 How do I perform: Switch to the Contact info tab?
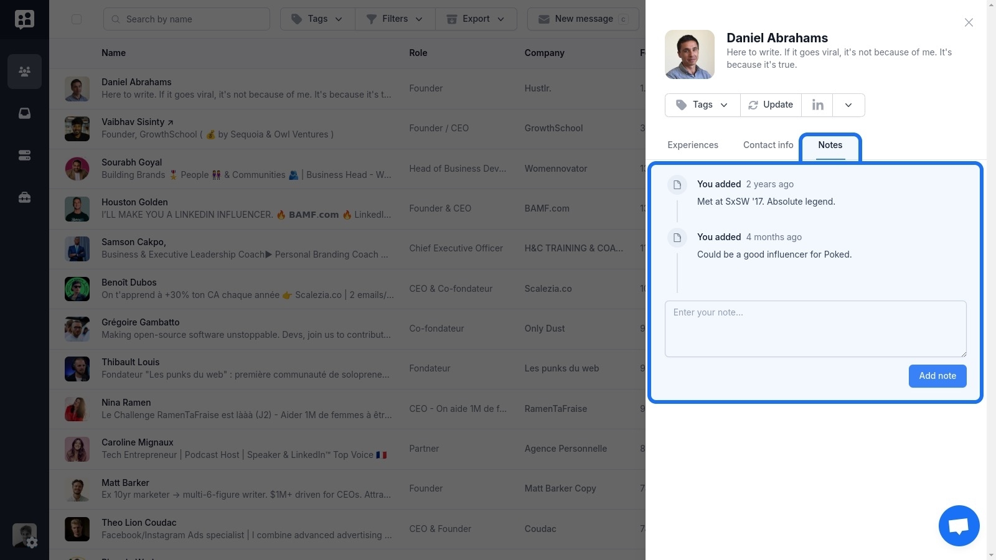[x=768, y=145]
